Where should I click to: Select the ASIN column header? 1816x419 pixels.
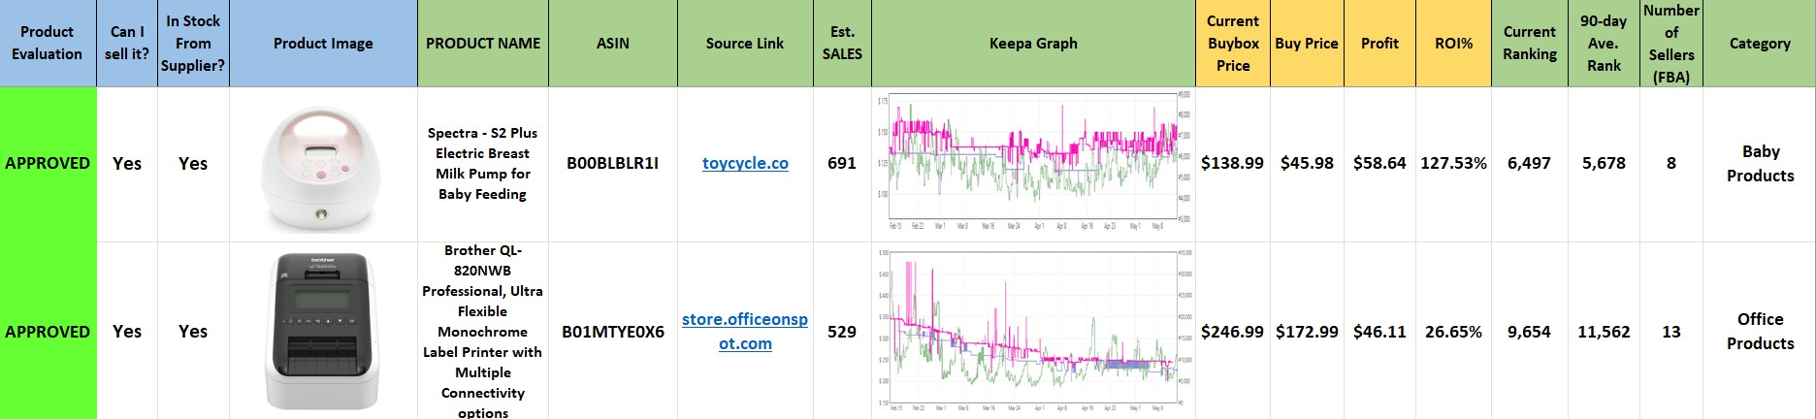613,44
